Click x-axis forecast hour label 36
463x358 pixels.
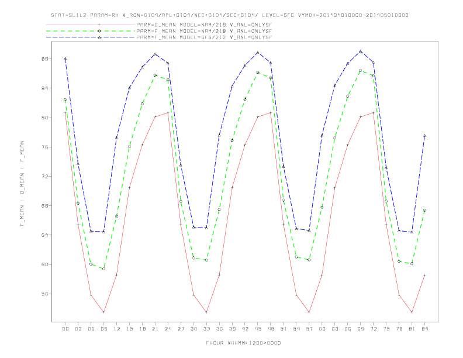coord(219,329)
